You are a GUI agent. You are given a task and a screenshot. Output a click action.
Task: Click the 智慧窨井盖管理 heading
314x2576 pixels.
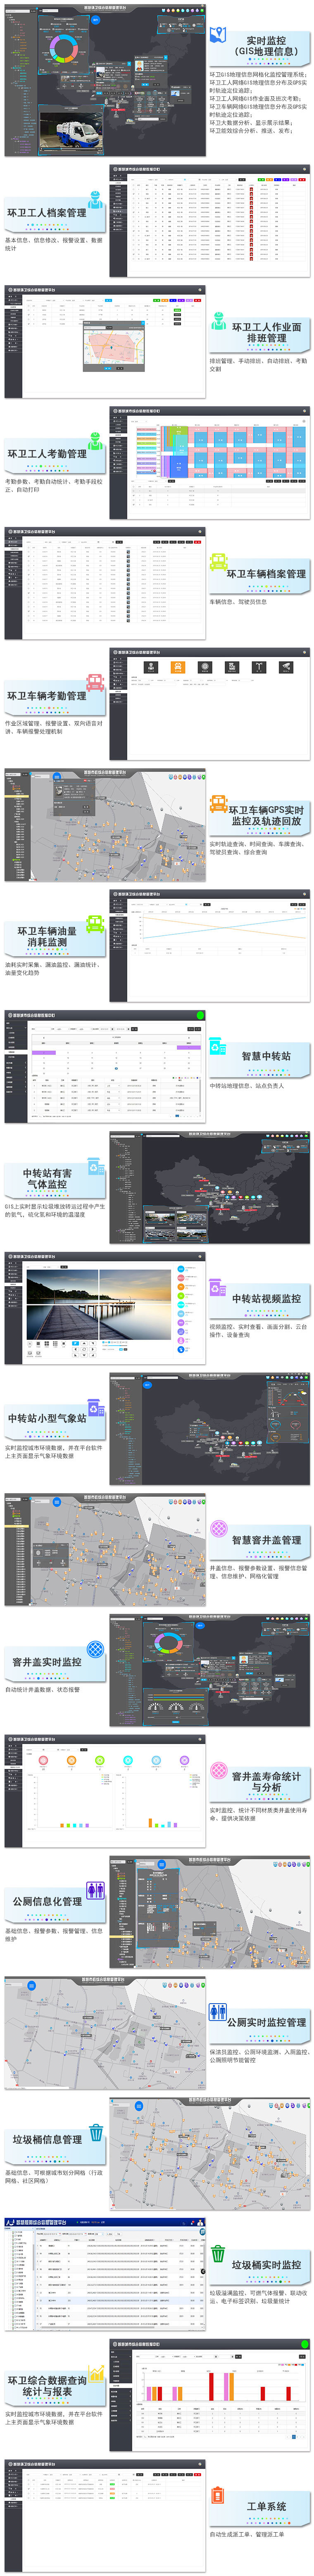pos(266,1540)
